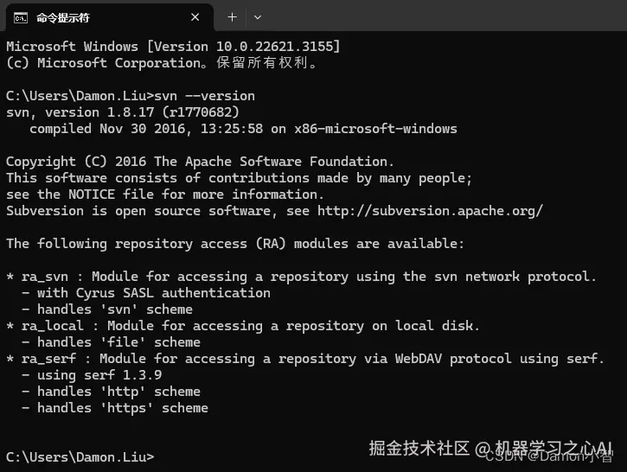Click the Microsoft Windows version line
This screenshot has width=627, height=472.
tap(173, 47)
